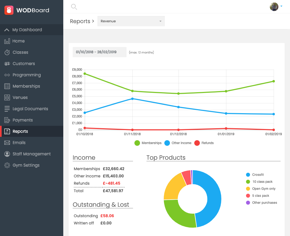Viewport: 290px width, 236px height.
Task: Open Home from the sidebar
Action: [x=7, y=41]
